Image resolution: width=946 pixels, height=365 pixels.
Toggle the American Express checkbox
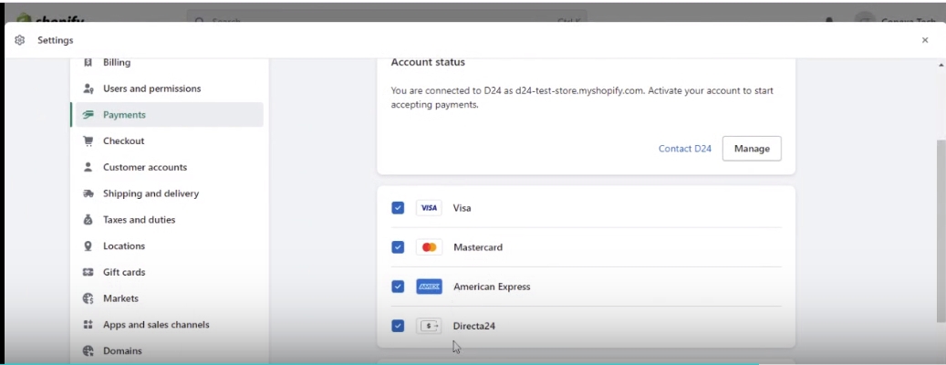tap(398, 287)
